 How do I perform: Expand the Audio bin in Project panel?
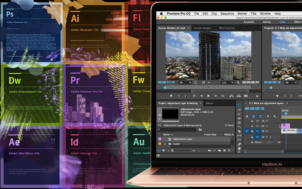165,144
